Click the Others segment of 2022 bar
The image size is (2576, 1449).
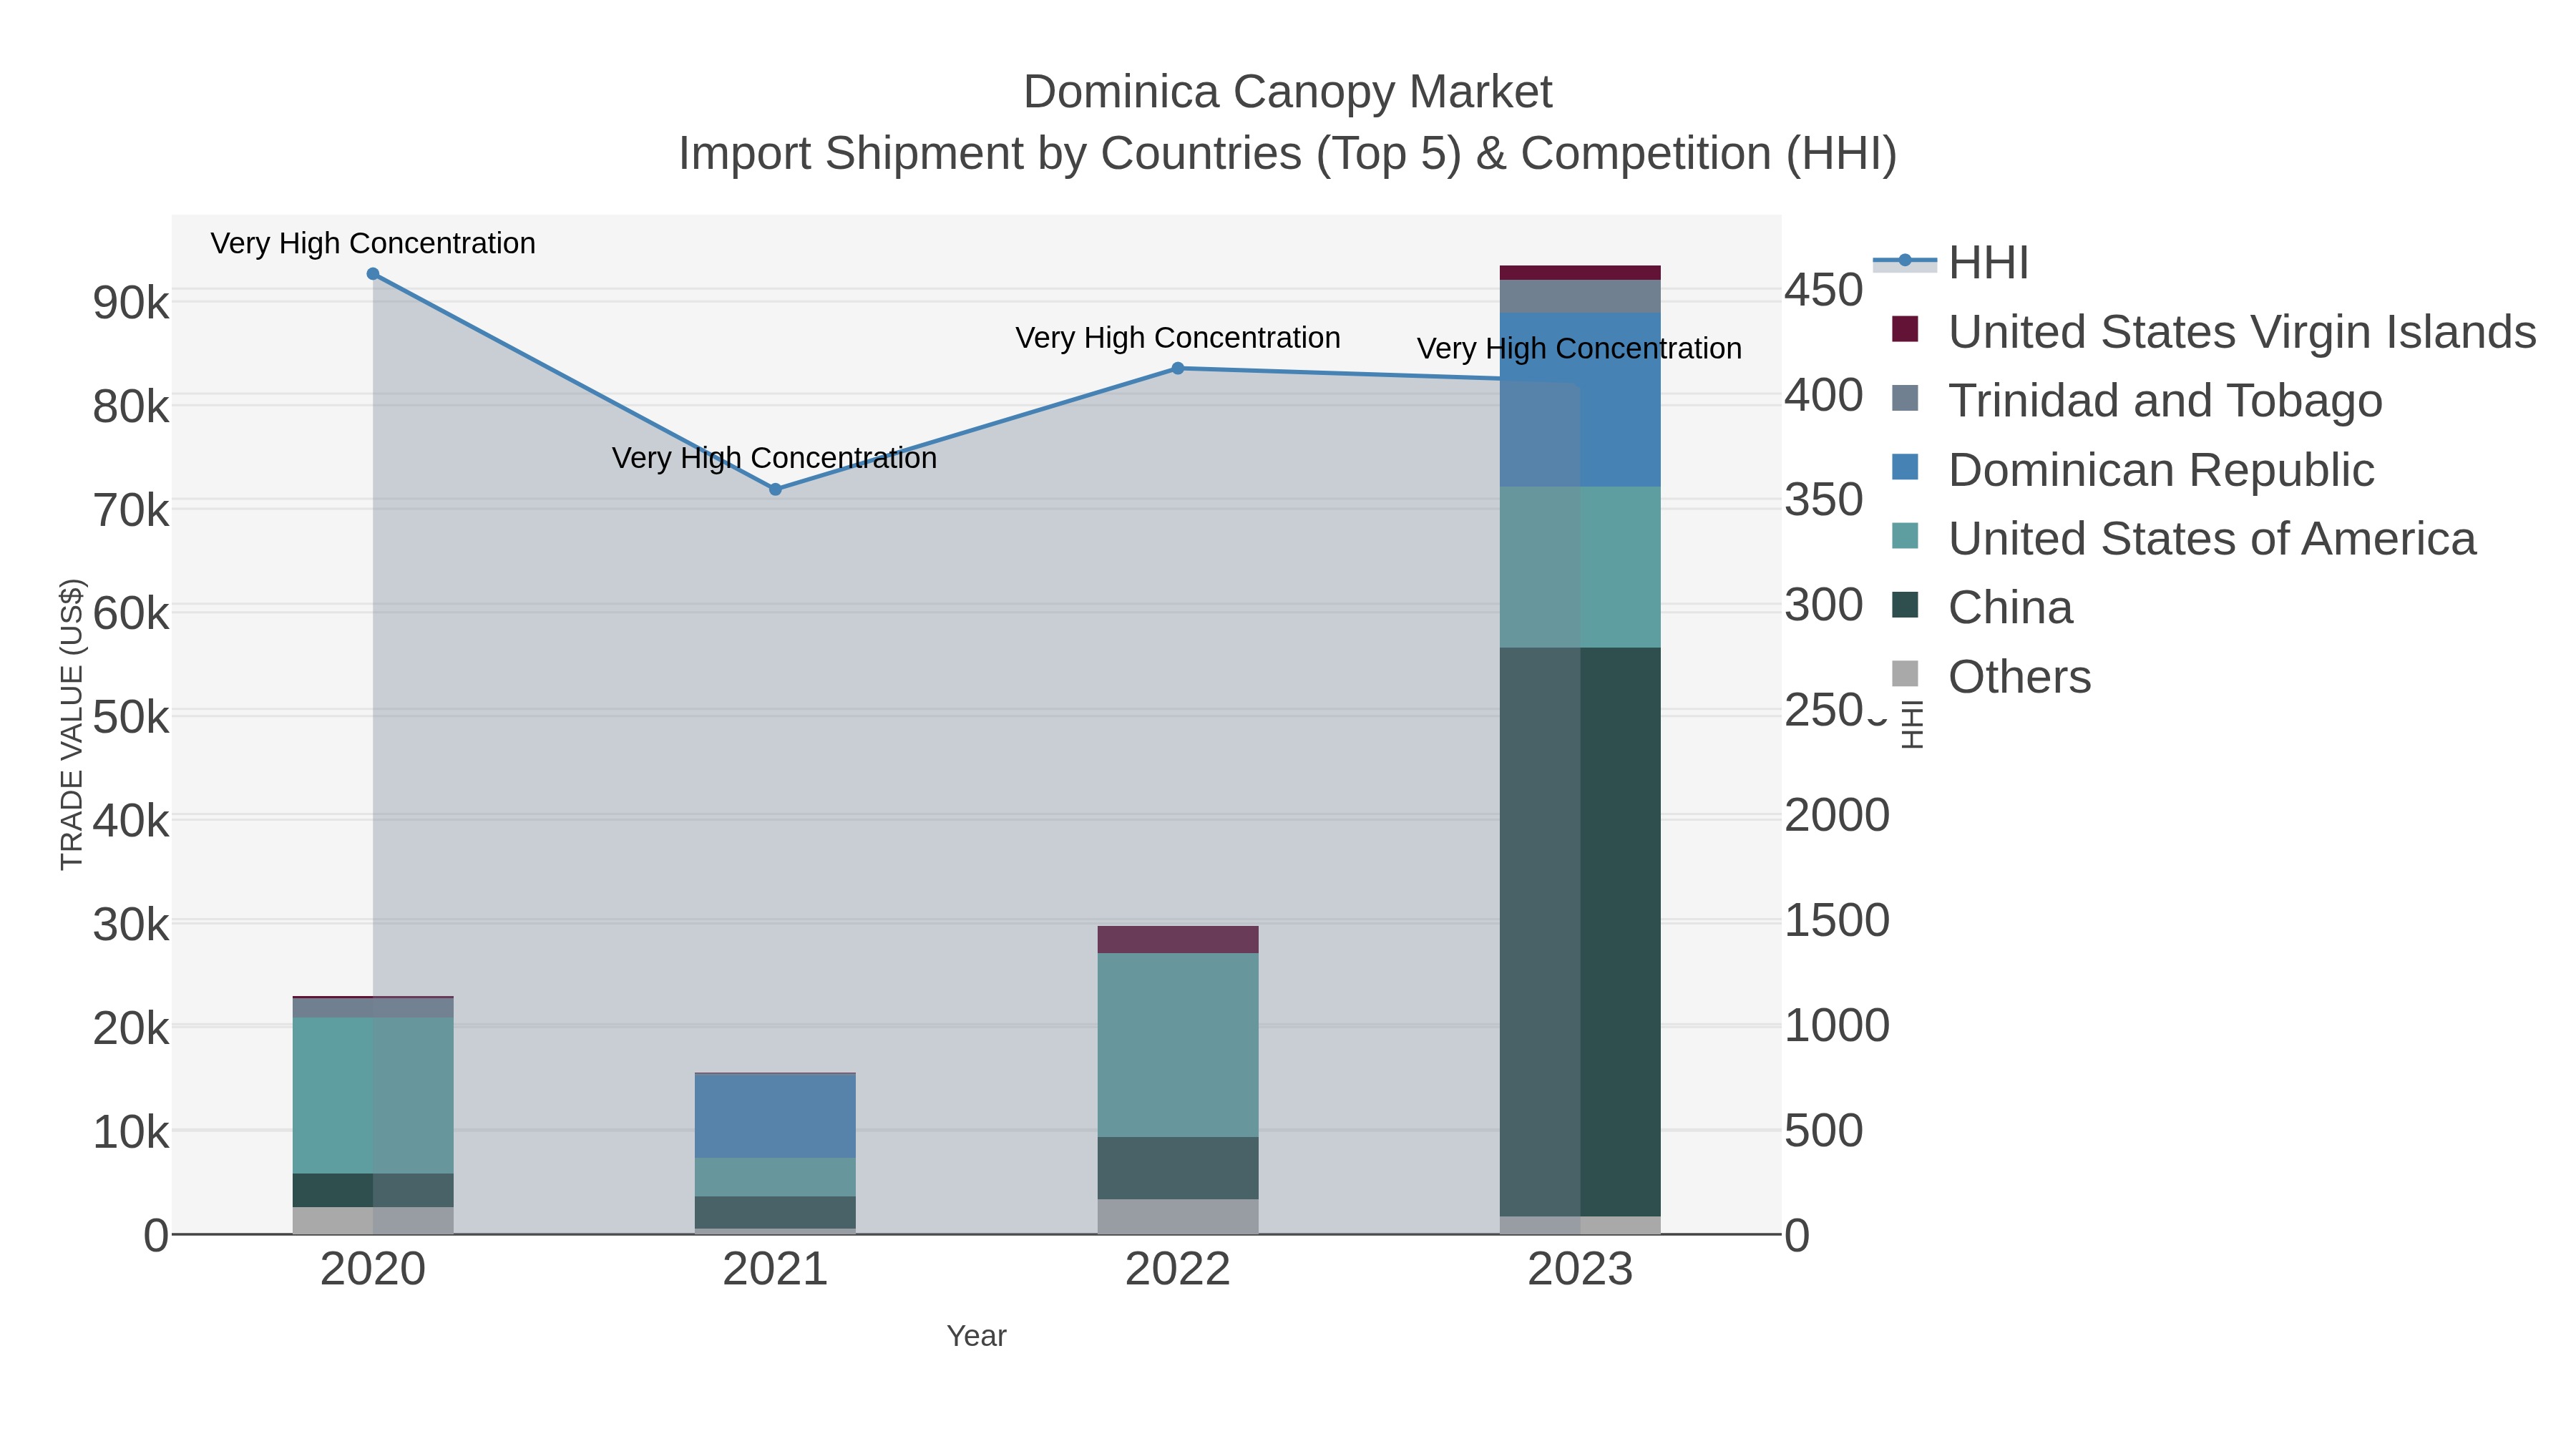pyautogui.click(x=1178, y=1216)
